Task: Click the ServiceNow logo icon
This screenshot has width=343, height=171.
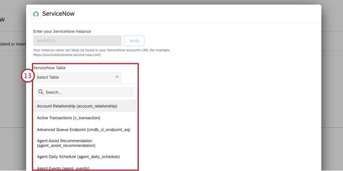Action: [x=36, y=14]
